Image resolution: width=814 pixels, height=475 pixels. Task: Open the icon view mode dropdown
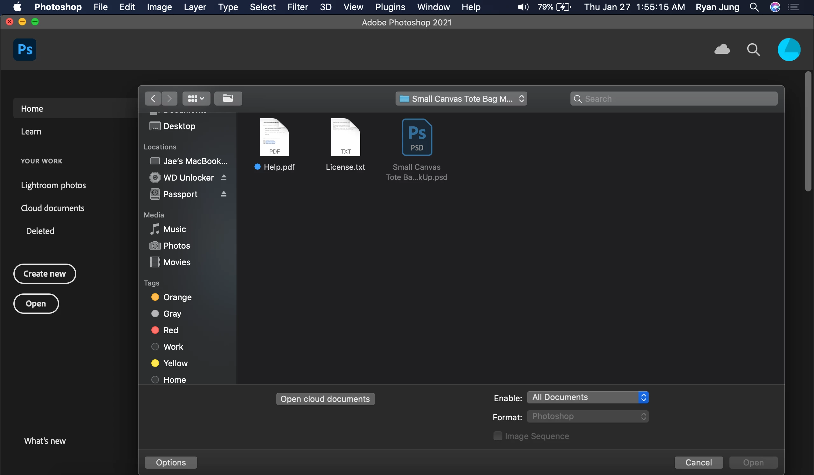(x=196, y=99)
